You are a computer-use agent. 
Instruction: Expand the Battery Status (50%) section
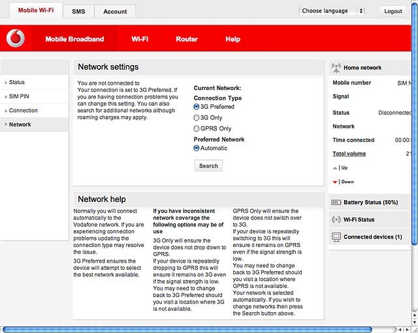tap(370, 203)
